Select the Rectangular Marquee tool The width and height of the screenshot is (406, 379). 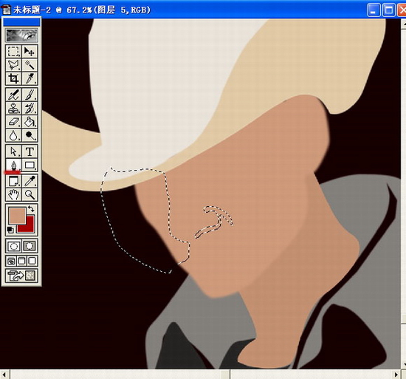click(x=13, y=51)
